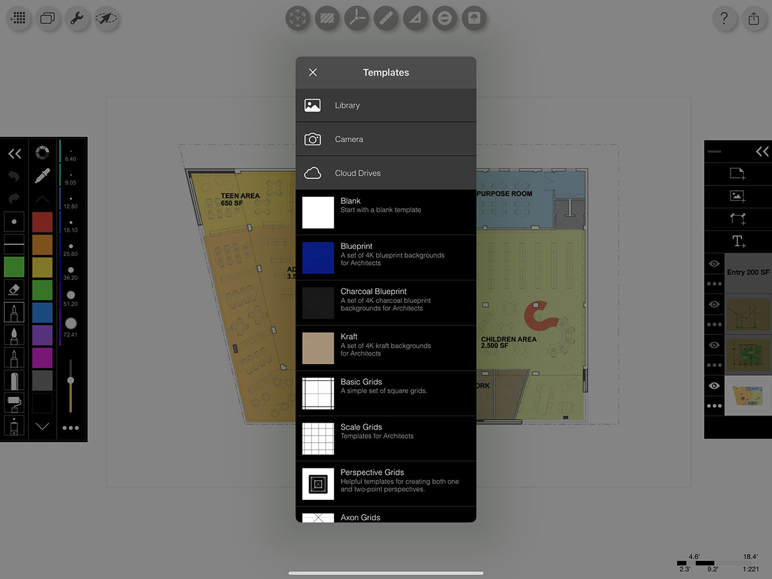The width and height of the screenshot is (772, 579).
Task: Expand color palette down chevron
Action: [42, 426]
